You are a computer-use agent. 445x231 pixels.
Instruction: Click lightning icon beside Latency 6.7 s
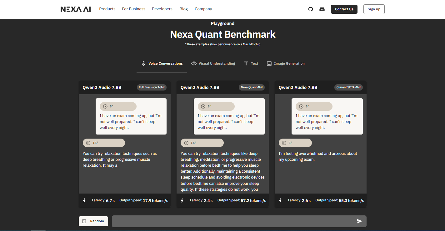point(84,200)
